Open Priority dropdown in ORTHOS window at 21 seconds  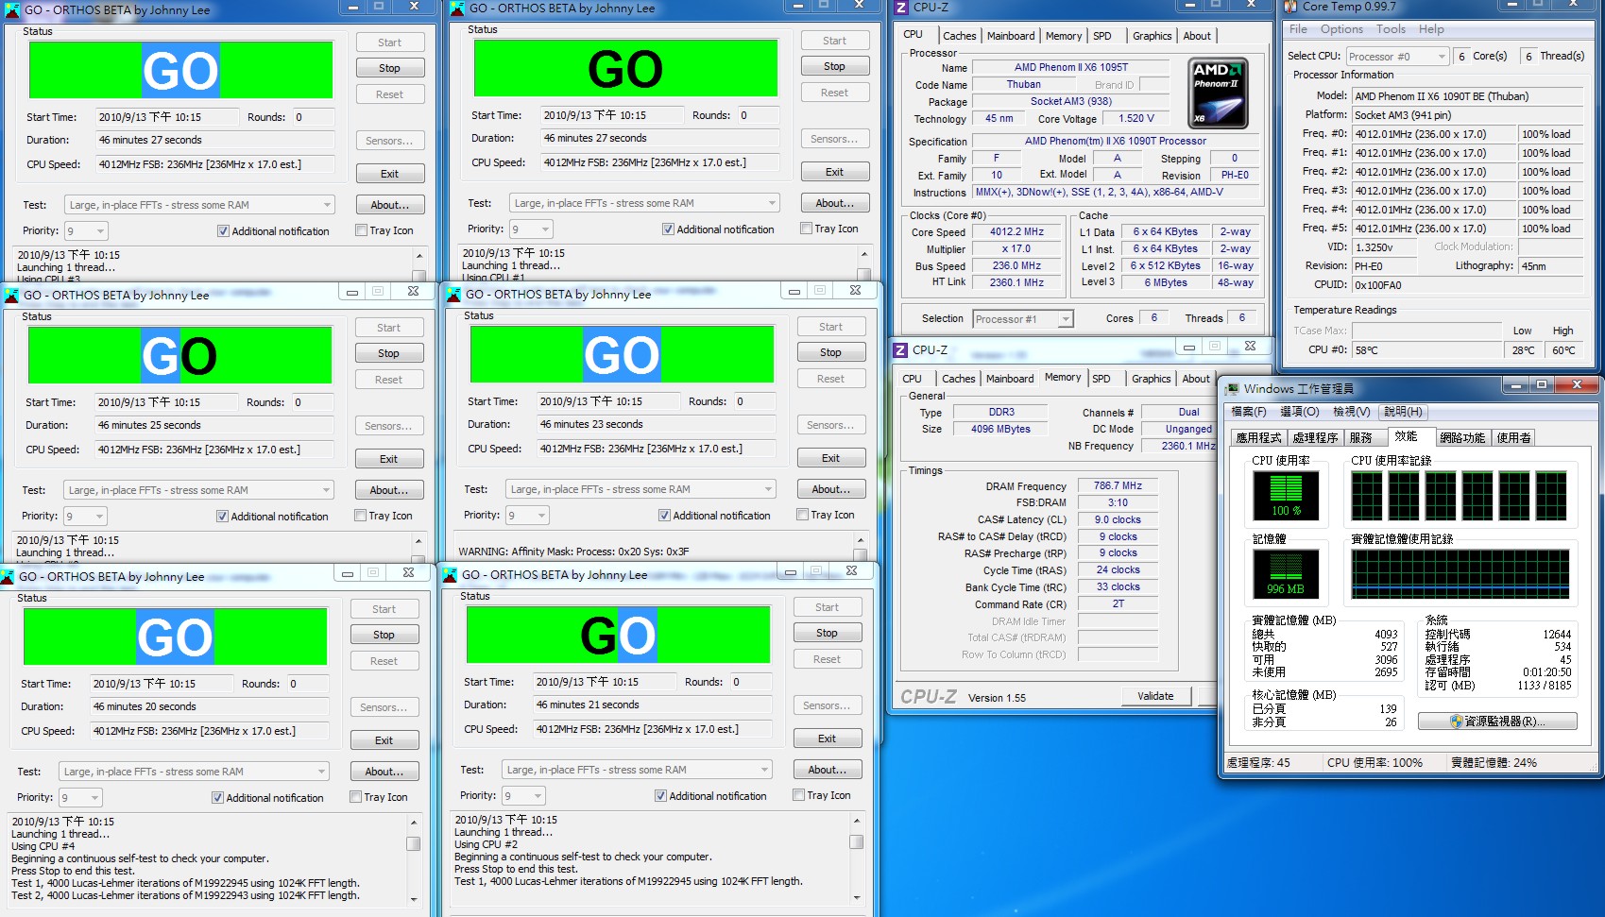(x=523, y=796)
